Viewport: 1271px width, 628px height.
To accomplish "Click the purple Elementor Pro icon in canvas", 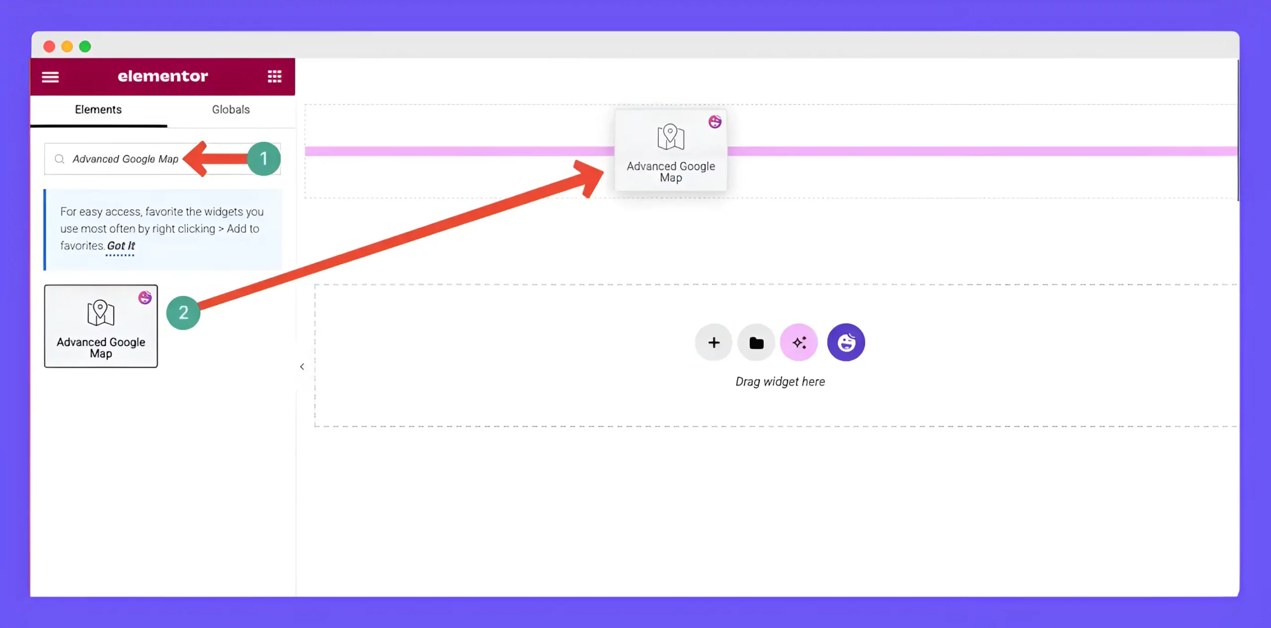I will 846,341.
